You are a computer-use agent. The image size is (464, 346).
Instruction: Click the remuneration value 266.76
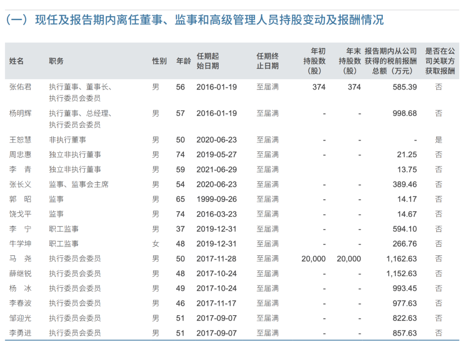point(405,244)
